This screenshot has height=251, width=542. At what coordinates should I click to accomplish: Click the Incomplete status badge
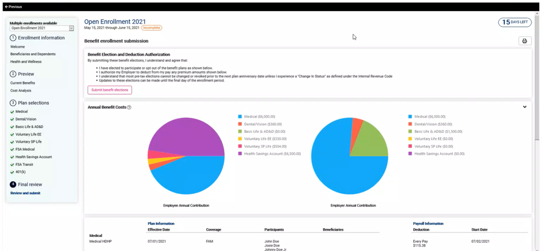(x=152, y=28)
